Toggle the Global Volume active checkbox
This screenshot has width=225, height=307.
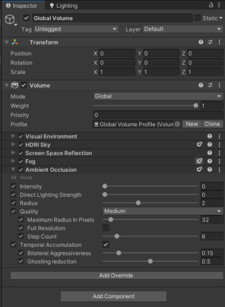pos(26,18)
